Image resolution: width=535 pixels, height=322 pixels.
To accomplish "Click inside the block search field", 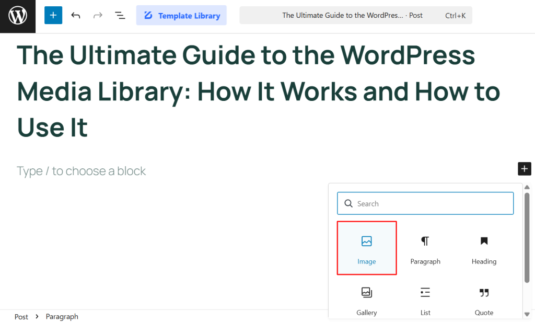I will click(425, 203).
